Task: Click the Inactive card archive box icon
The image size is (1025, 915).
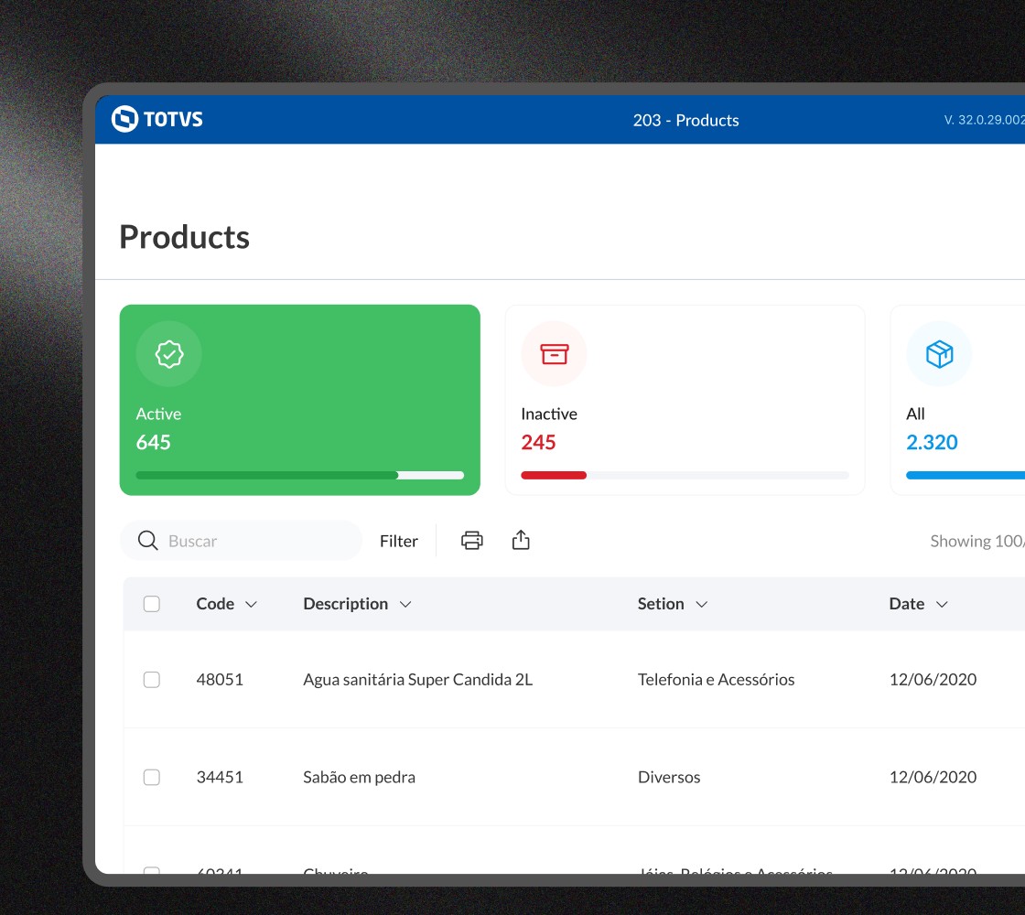Action: pos(555,353)
